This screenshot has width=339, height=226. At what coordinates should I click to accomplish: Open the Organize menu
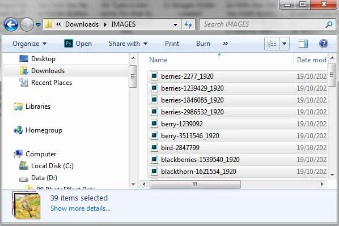pos(29,44)
